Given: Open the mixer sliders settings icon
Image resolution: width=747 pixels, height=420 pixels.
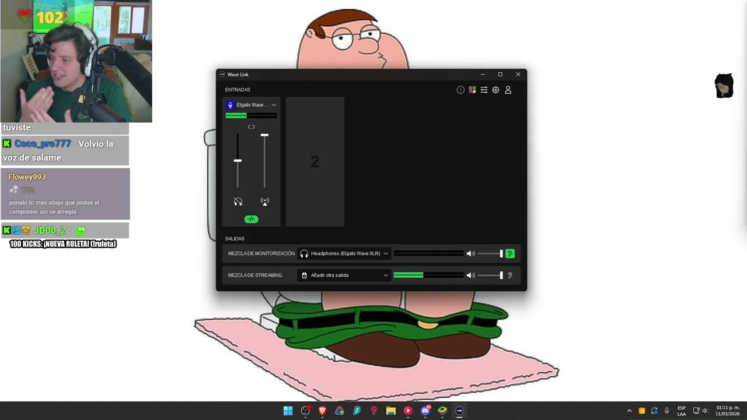Looking at the screenshot, I should coord(484,90).
